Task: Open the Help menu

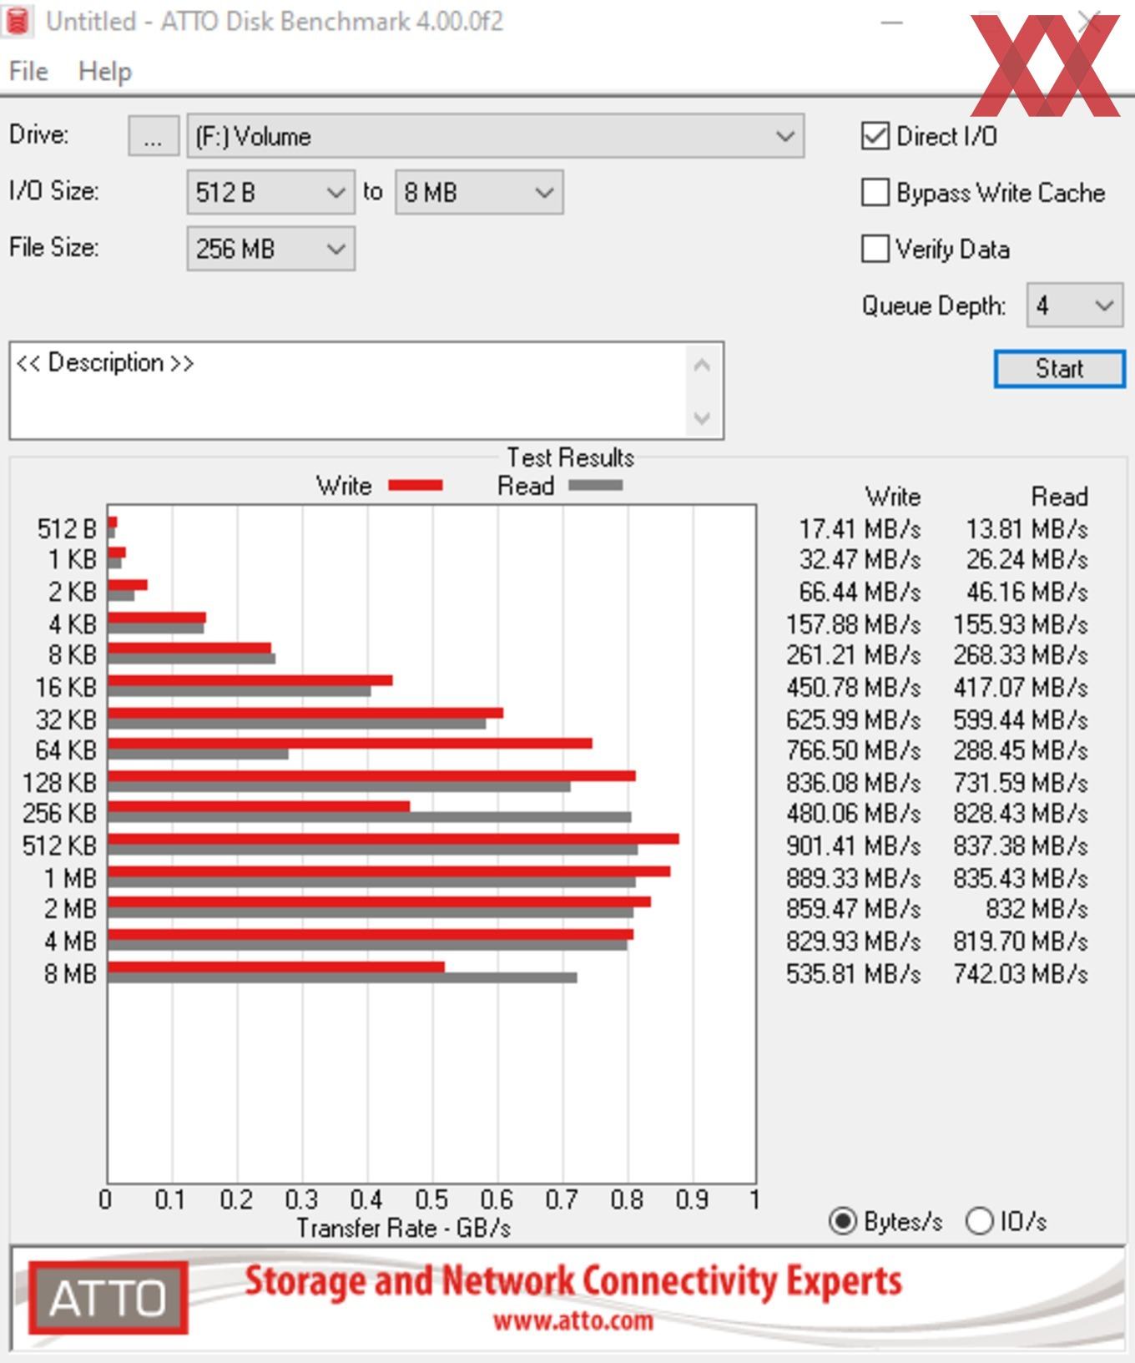Action: [105, 71]
